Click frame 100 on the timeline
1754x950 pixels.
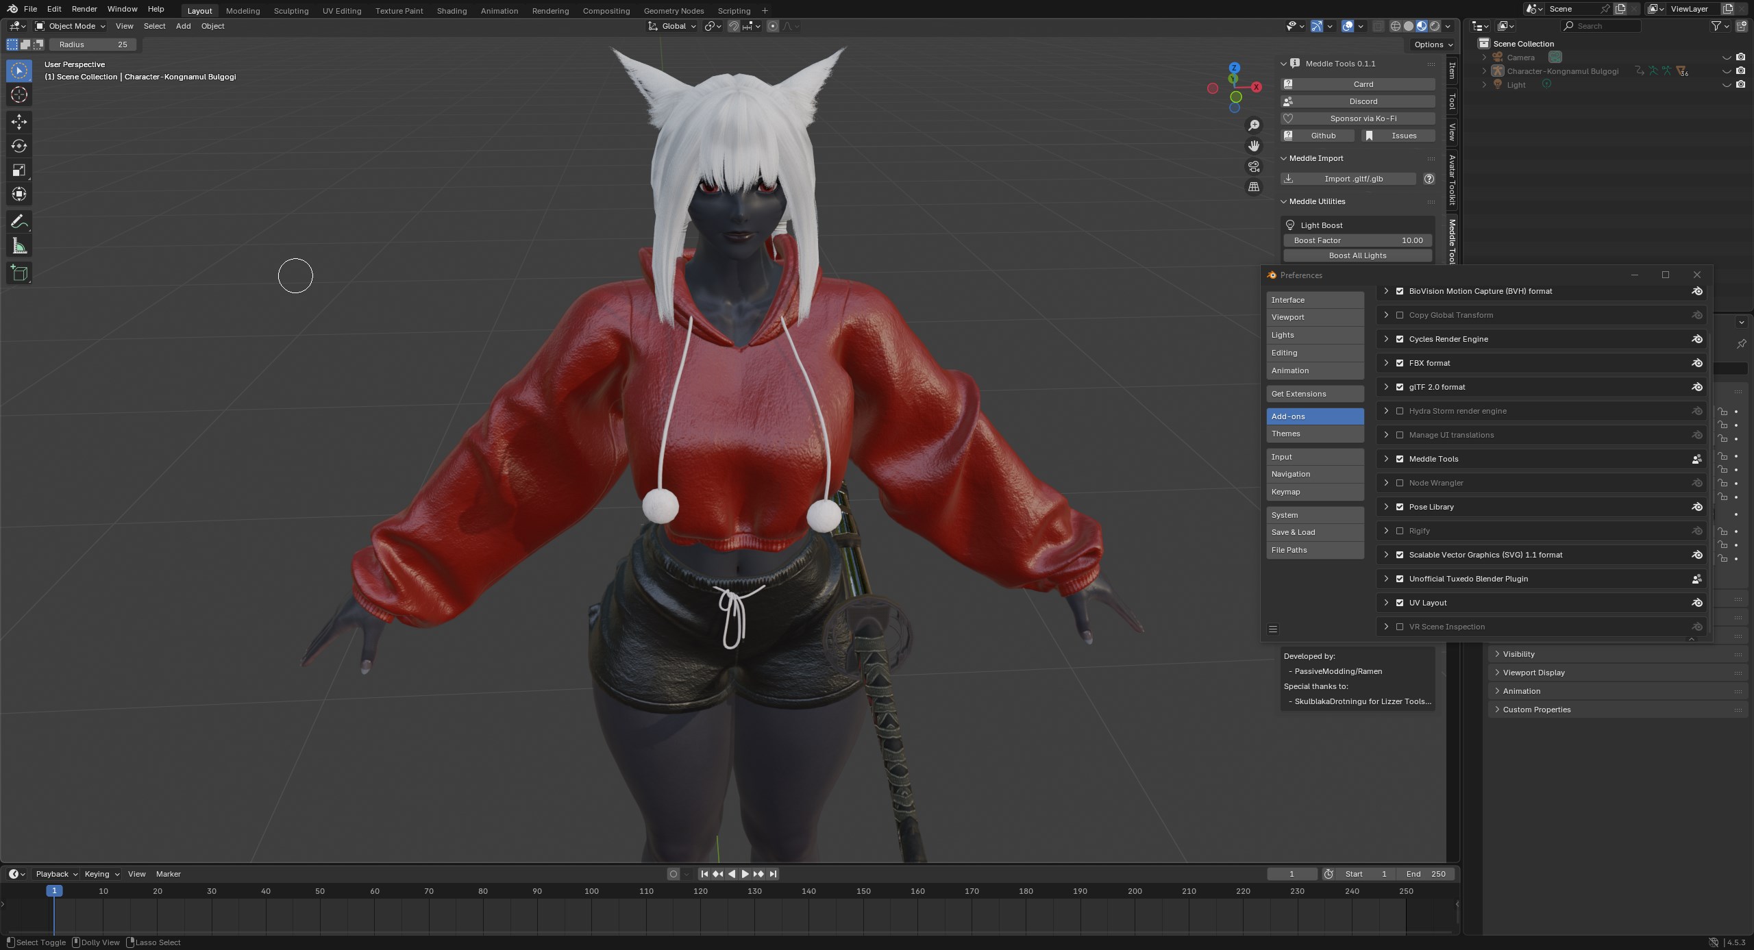(591, 892)
